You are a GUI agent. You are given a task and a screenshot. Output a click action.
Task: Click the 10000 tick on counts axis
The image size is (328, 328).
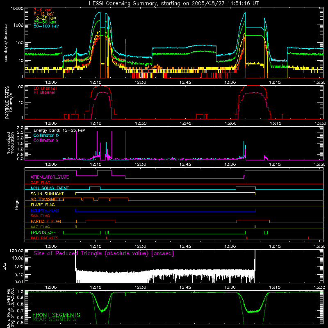[x=17, y=9]
